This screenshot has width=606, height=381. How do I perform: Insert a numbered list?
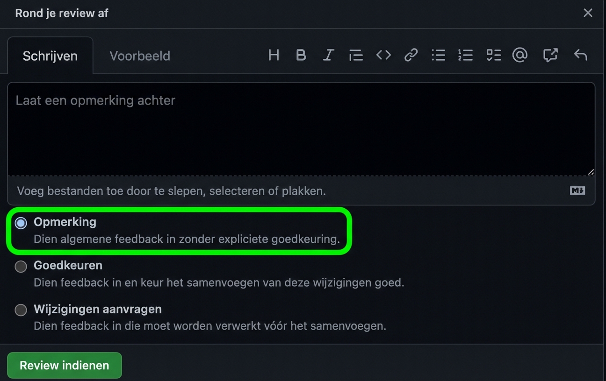tap(465, 55)
